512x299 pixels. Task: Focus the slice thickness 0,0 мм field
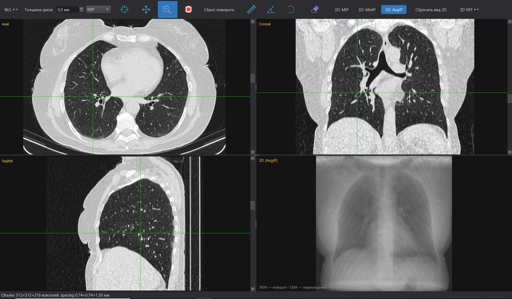(68, 9)
